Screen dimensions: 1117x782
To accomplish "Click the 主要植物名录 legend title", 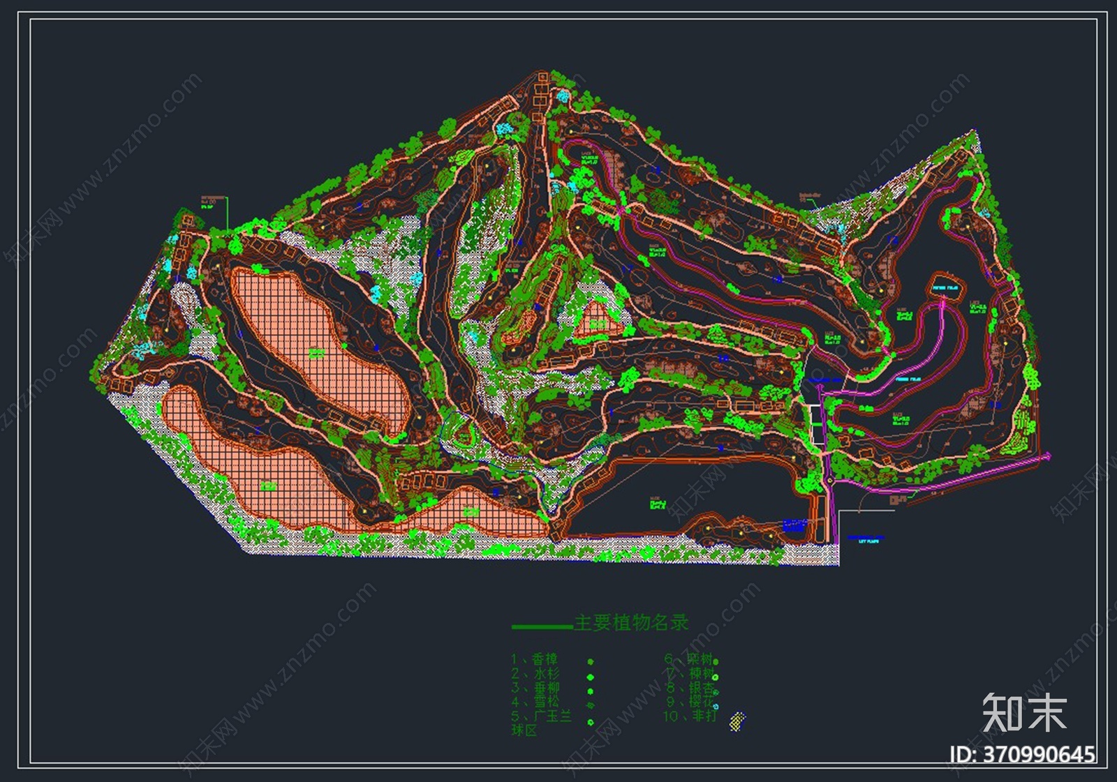I will pyautogui.click(x=631, y=622).
